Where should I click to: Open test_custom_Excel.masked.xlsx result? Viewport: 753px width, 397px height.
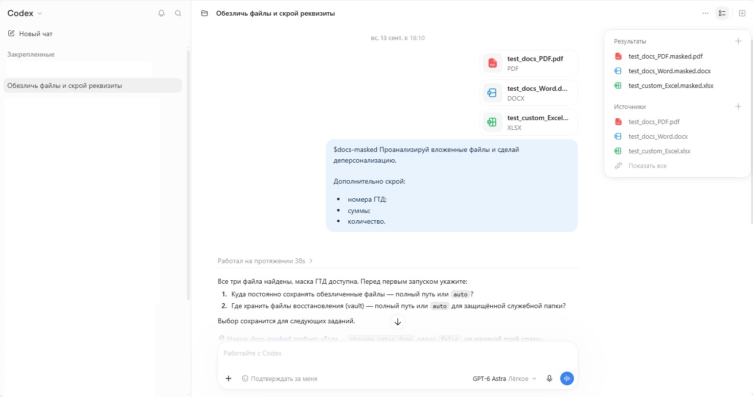point(671,85)
